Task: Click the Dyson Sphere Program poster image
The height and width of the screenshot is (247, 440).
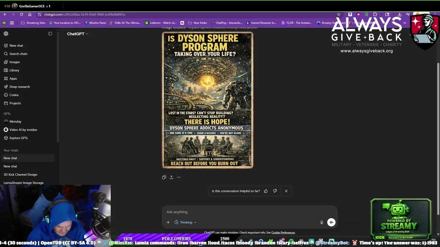Action: coord(208,100)
